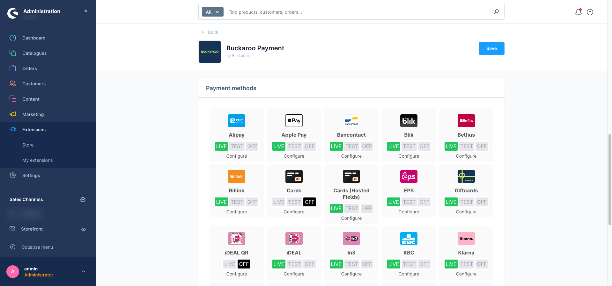Set In3 to TEST mode
612x286 pixels.
click(352, 264)
